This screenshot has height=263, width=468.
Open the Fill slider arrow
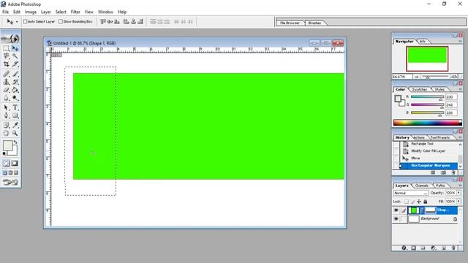(x=458, y=202)
